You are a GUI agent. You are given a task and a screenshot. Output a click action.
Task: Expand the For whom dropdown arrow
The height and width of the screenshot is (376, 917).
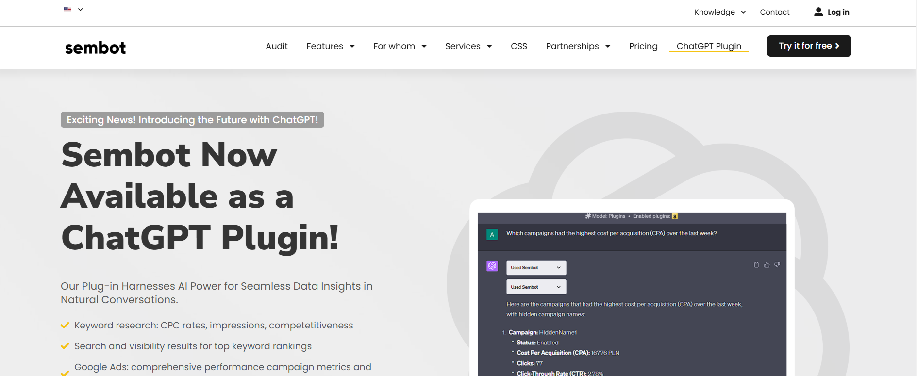[424, 46]
